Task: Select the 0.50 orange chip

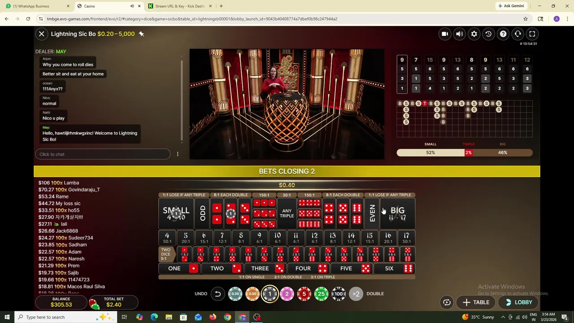Action: pyautogui.click(x=252, y=294)
